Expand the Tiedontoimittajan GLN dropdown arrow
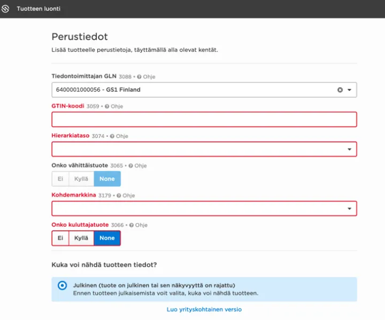This screenshot has width=385, height=320. tap(349, 90)
